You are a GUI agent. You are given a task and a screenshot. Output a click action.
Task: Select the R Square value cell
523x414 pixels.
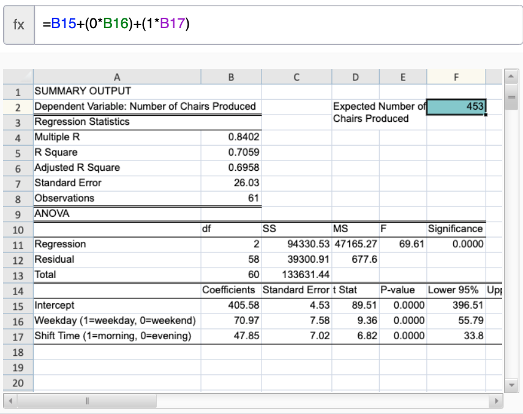231,152
